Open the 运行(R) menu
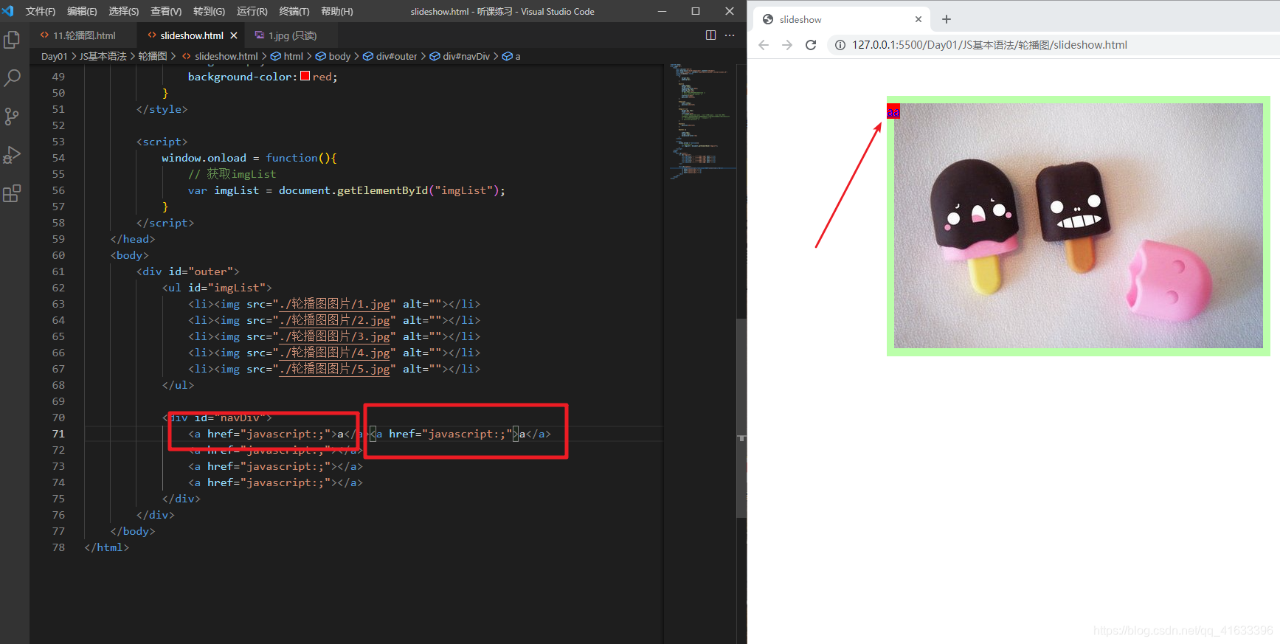Viewport: 1280px width, 644px height. 252,11
